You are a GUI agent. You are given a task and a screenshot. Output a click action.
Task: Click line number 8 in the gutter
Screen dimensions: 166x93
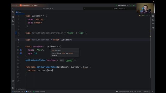19,40
